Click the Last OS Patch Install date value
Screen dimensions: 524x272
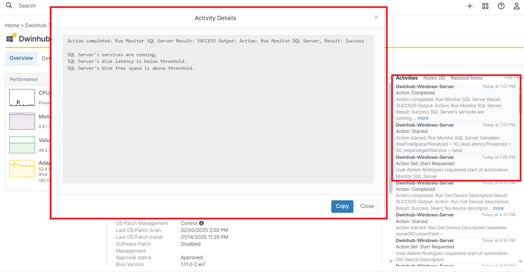tap(204, 237)
